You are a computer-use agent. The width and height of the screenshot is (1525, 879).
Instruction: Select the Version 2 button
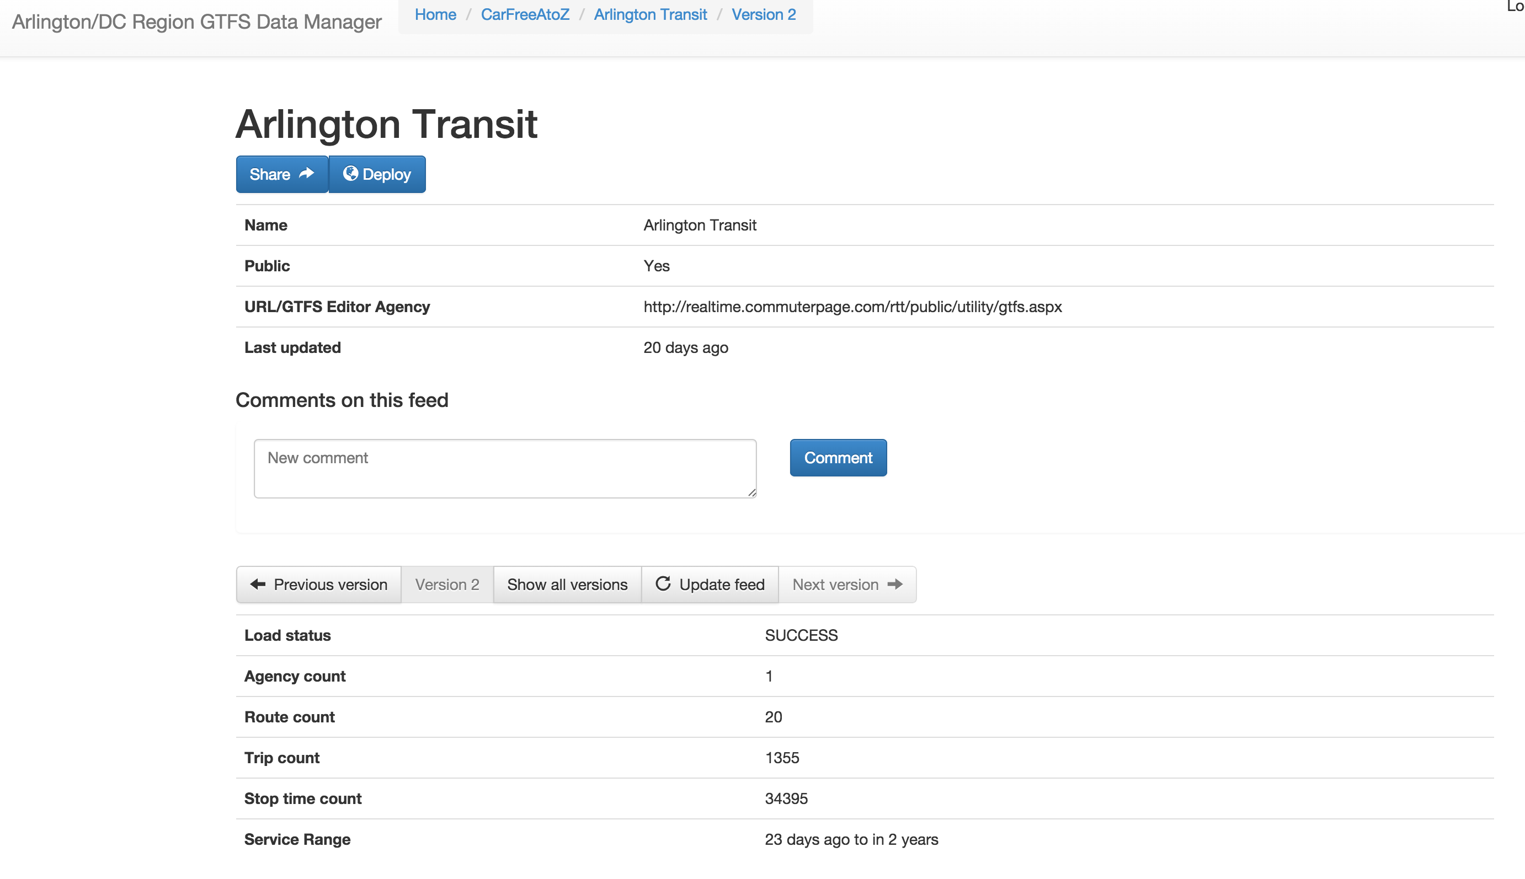click(x=447, y=585)
